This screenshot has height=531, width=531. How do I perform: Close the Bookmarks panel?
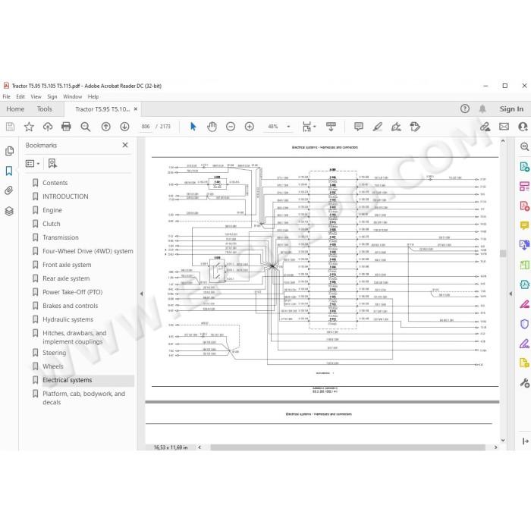click(125, 145)
